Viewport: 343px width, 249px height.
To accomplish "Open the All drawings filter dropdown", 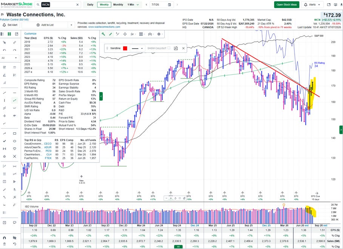I will tap(9, 58).
